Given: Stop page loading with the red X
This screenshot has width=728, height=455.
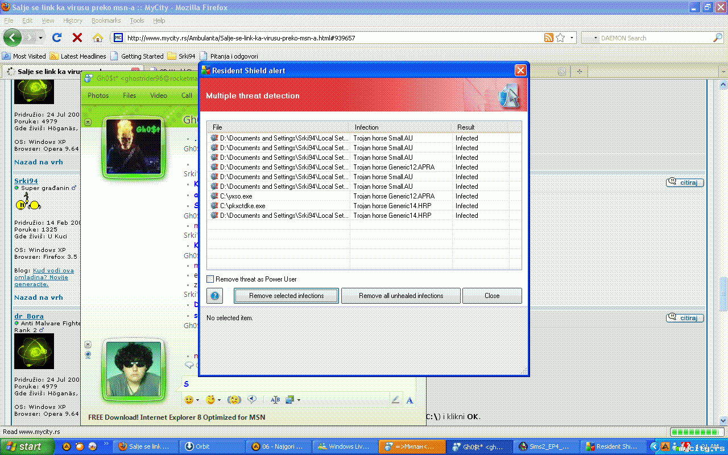Looking at the screenshot, I should tap(77, 38).
